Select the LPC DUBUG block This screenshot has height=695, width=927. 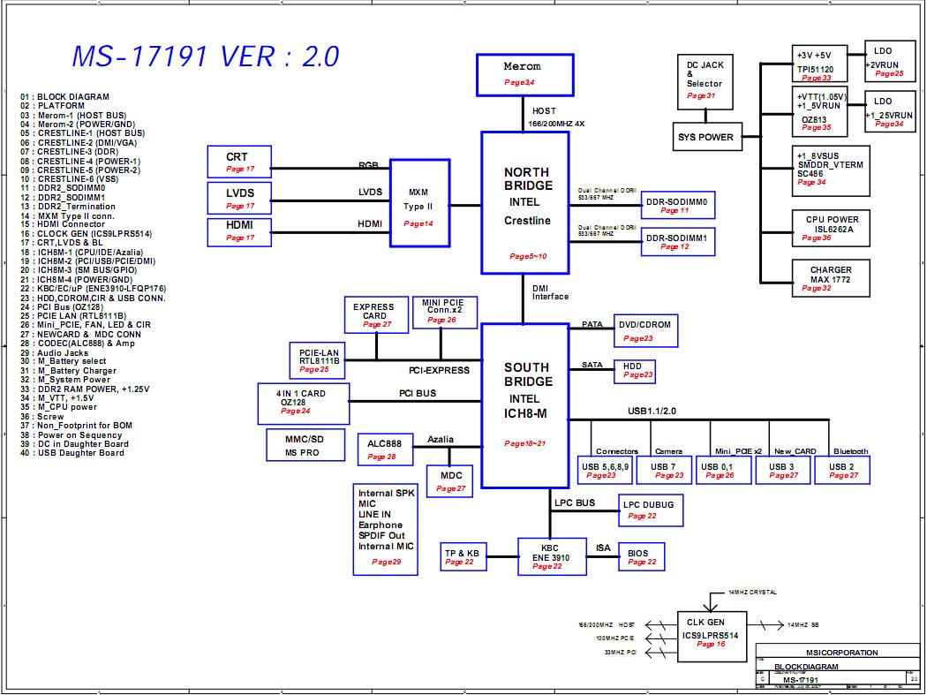pyautogui.click(x=651, y=510)
